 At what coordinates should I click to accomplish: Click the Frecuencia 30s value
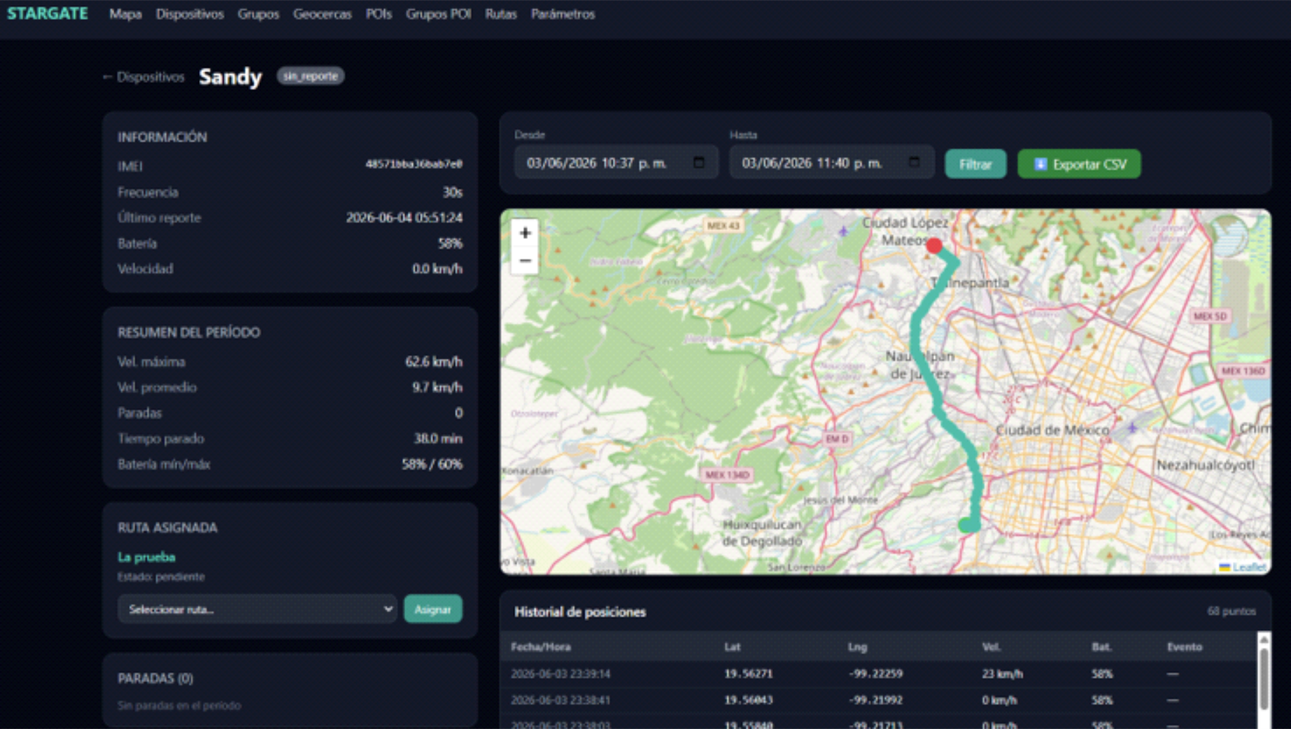tap(452, 192)
